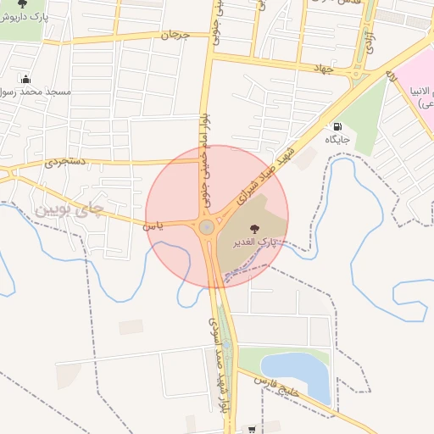Select the fuel station icon above جایگاه
This screenshot has width=434, height=434.
(x=337, y=126)
